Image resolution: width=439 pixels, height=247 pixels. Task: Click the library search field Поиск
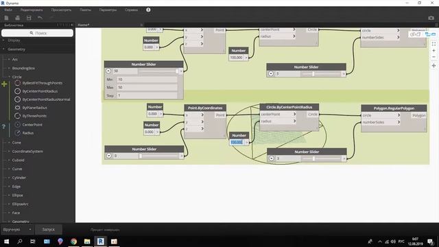38,33
